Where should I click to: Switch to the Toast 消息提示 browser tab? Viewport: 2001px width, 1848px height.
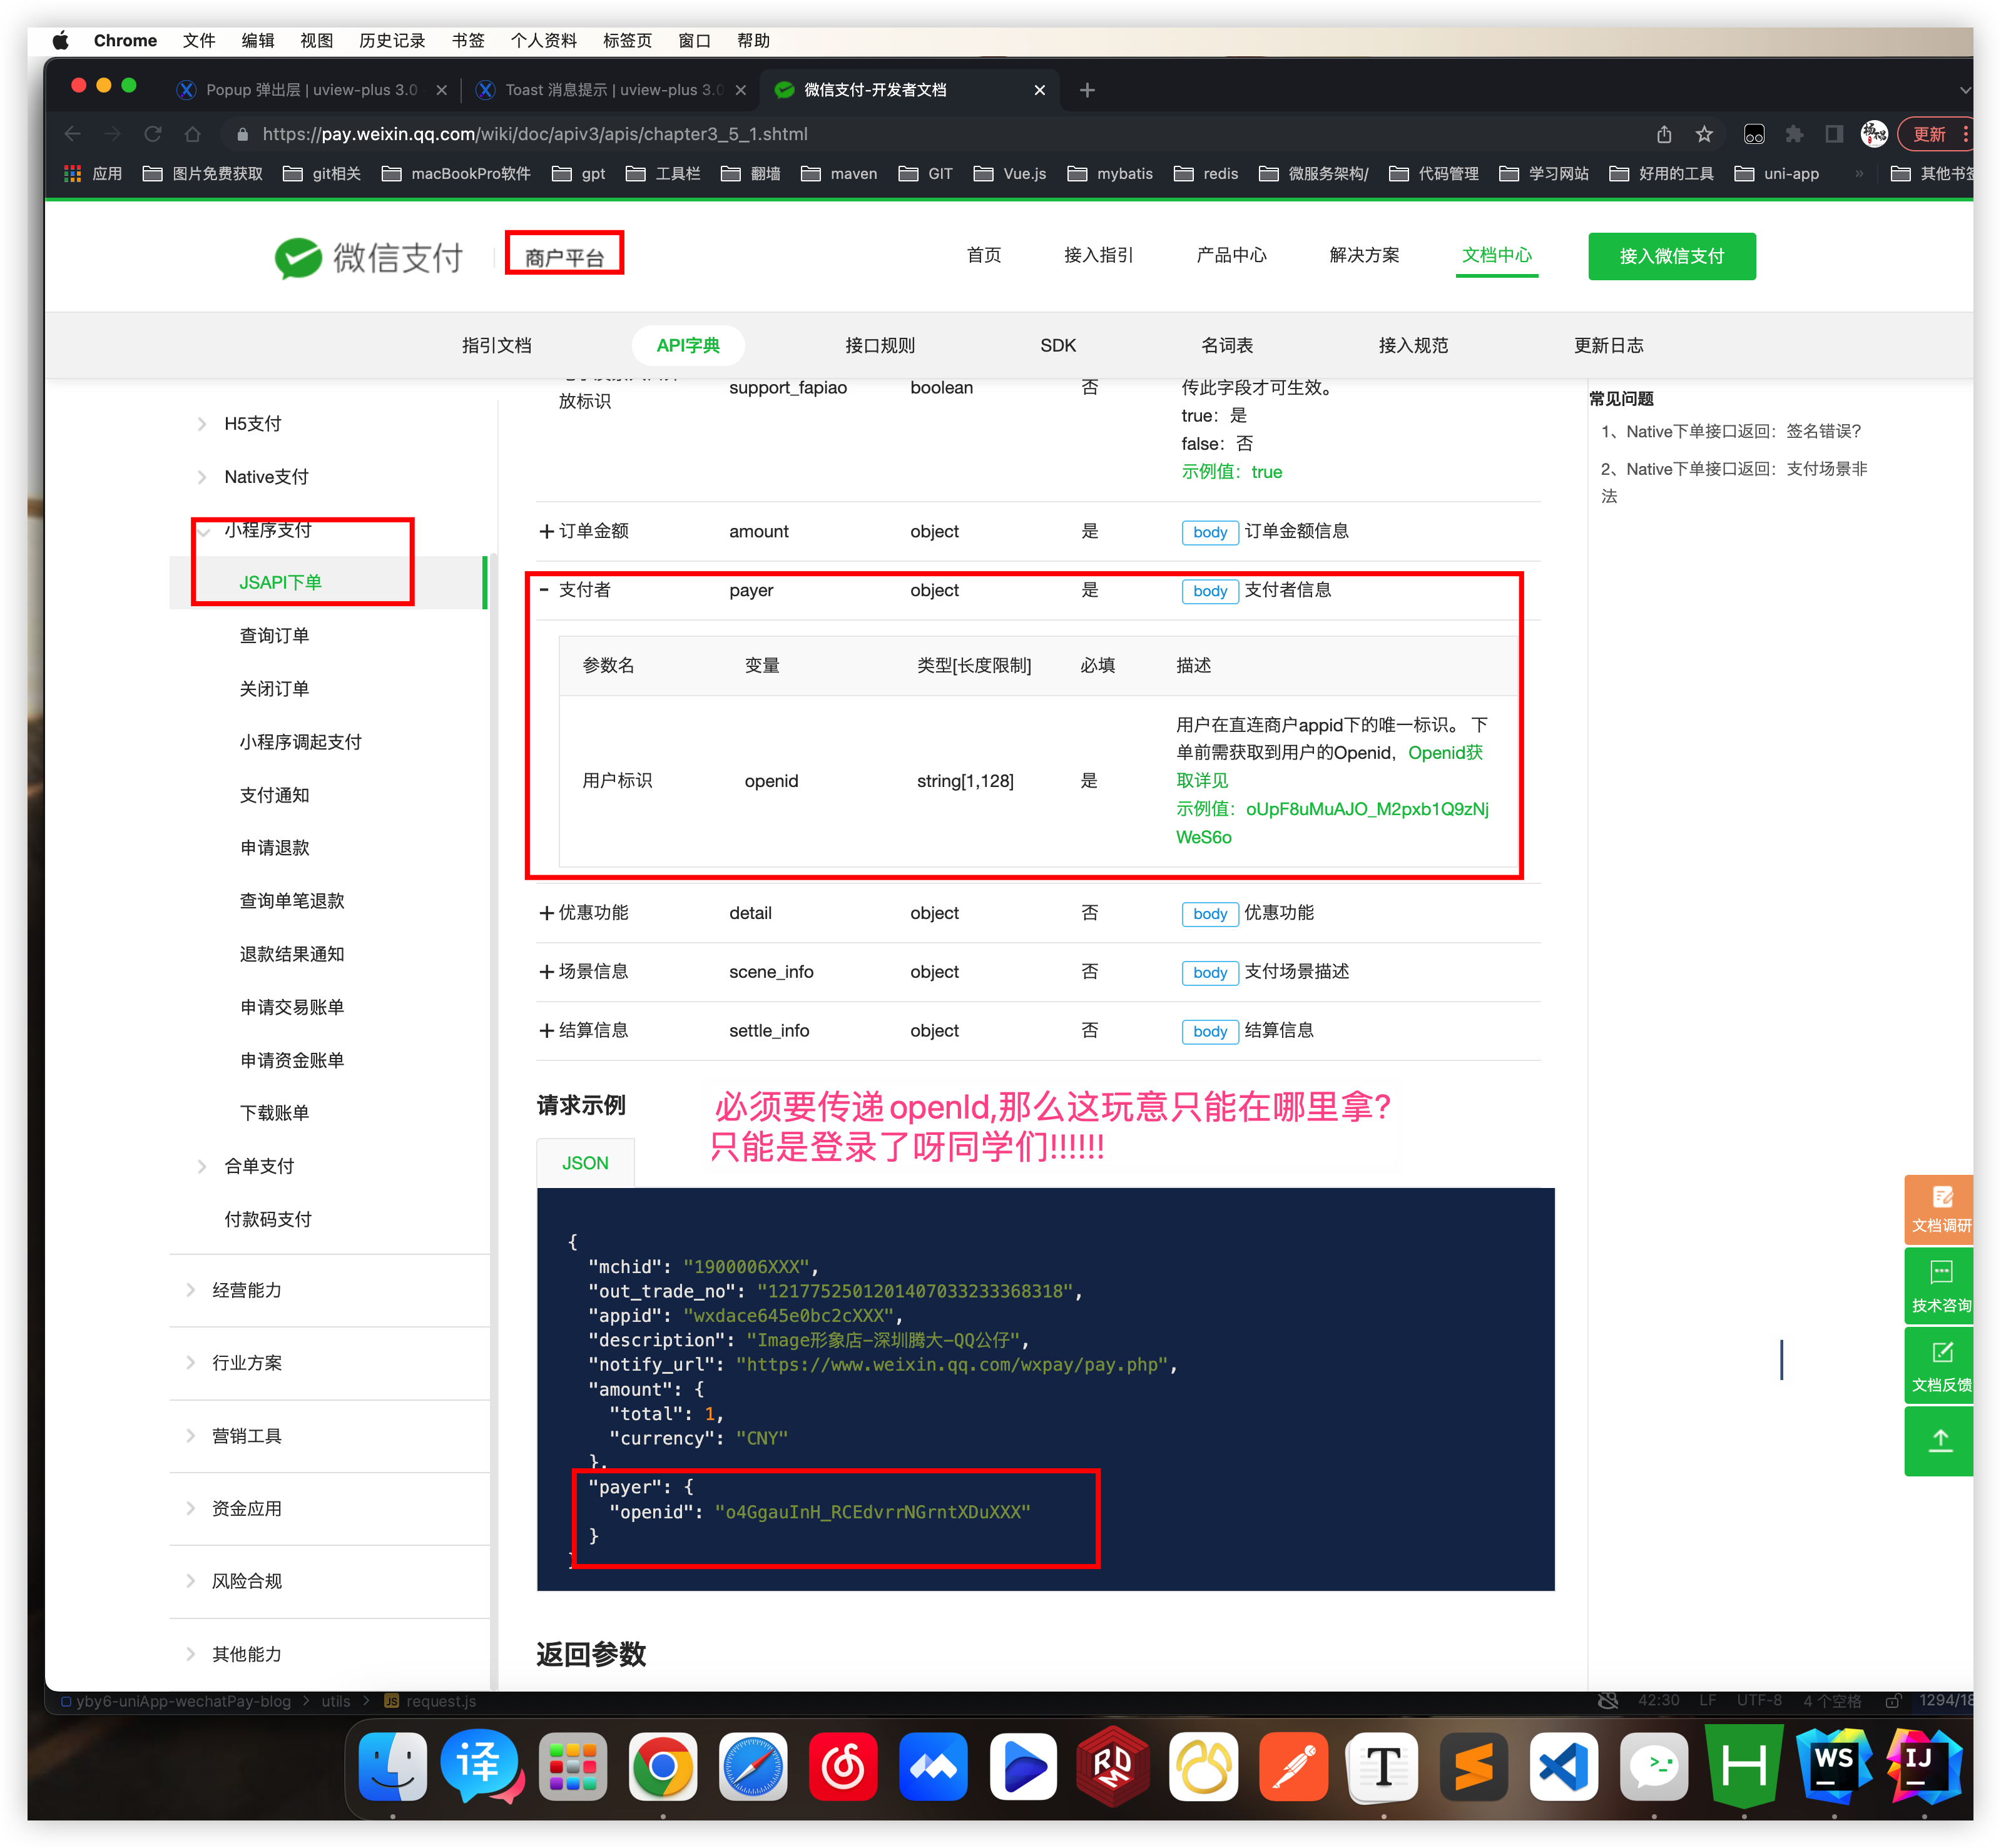pyautogui.click(x=611, y=90)
